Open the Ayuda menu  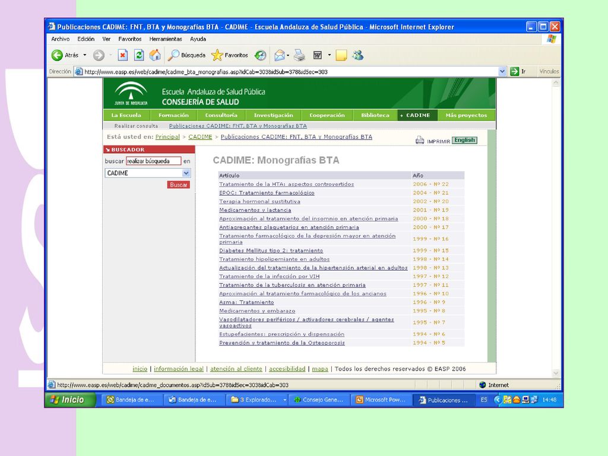[x=198, y=39]
